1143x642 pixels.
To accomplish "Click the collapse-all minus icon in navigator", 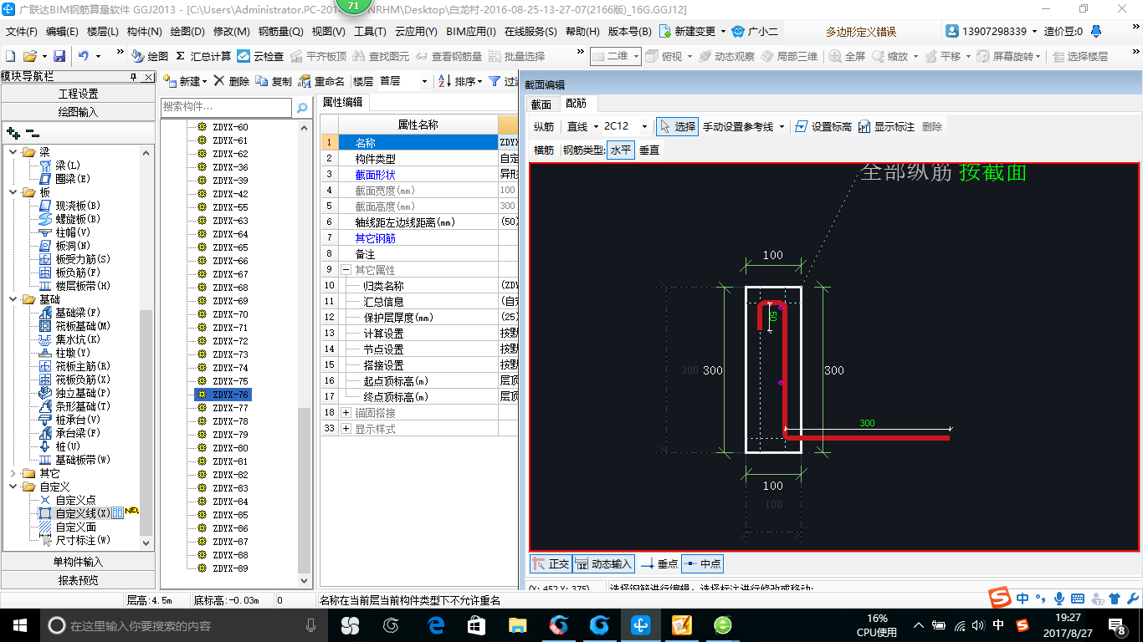I will pos(33,132).
